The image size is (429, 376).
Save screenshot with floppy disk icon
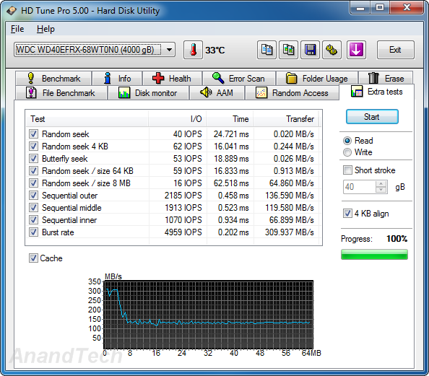click(310, 50)
